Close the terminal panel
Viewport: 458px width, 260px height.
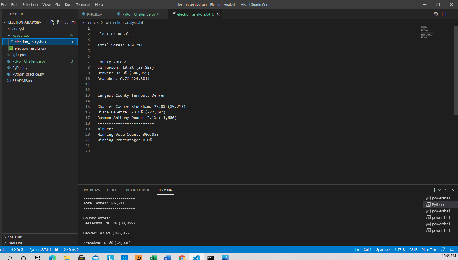(453, 190)
